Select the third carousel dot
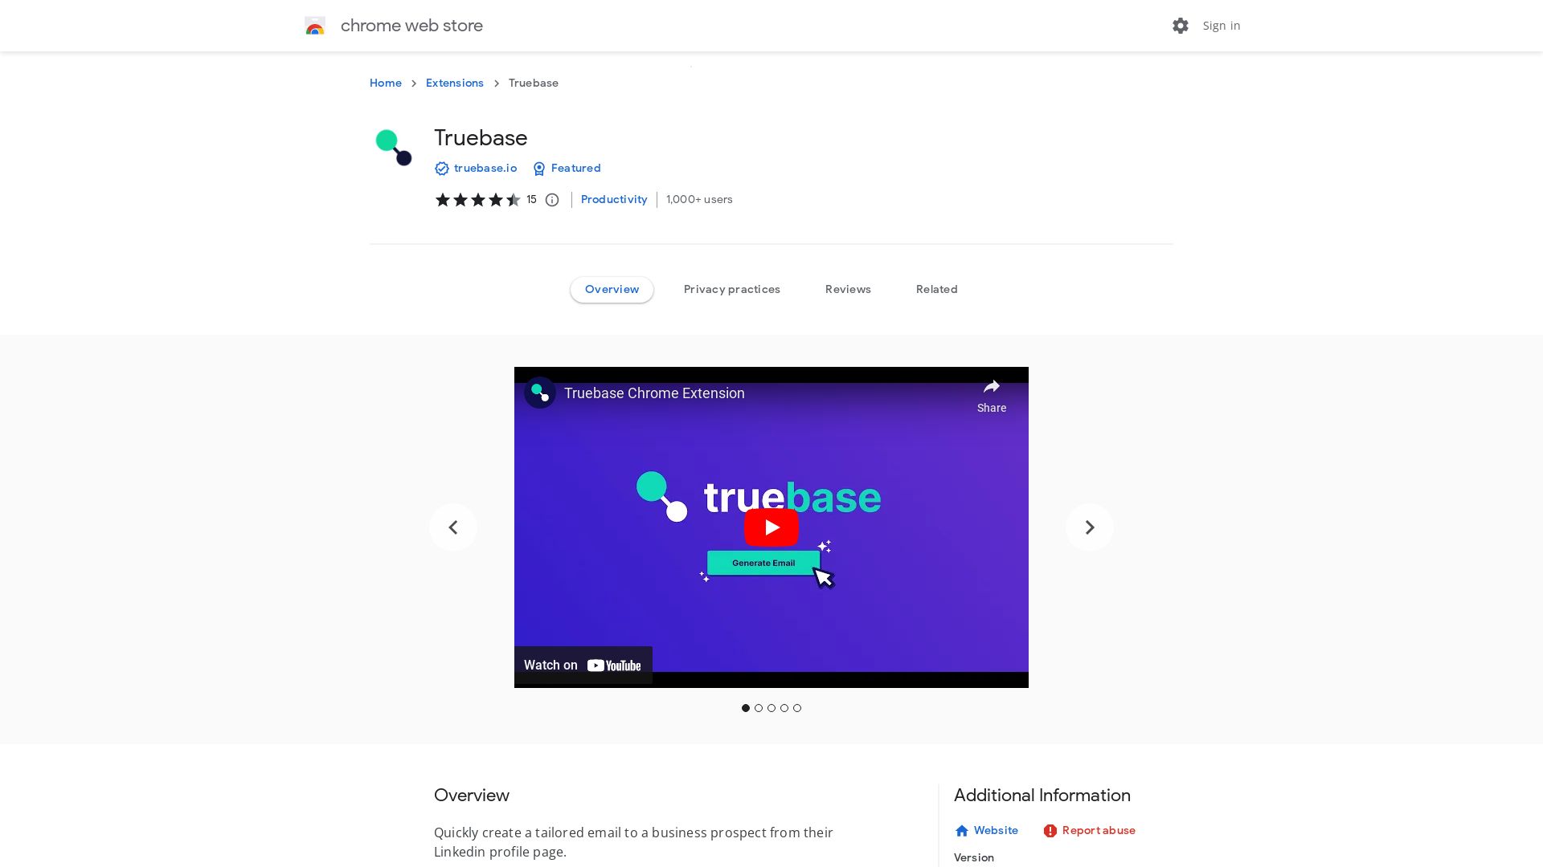The height and width of the screenshot is (867, 1543). pos(771,708)
